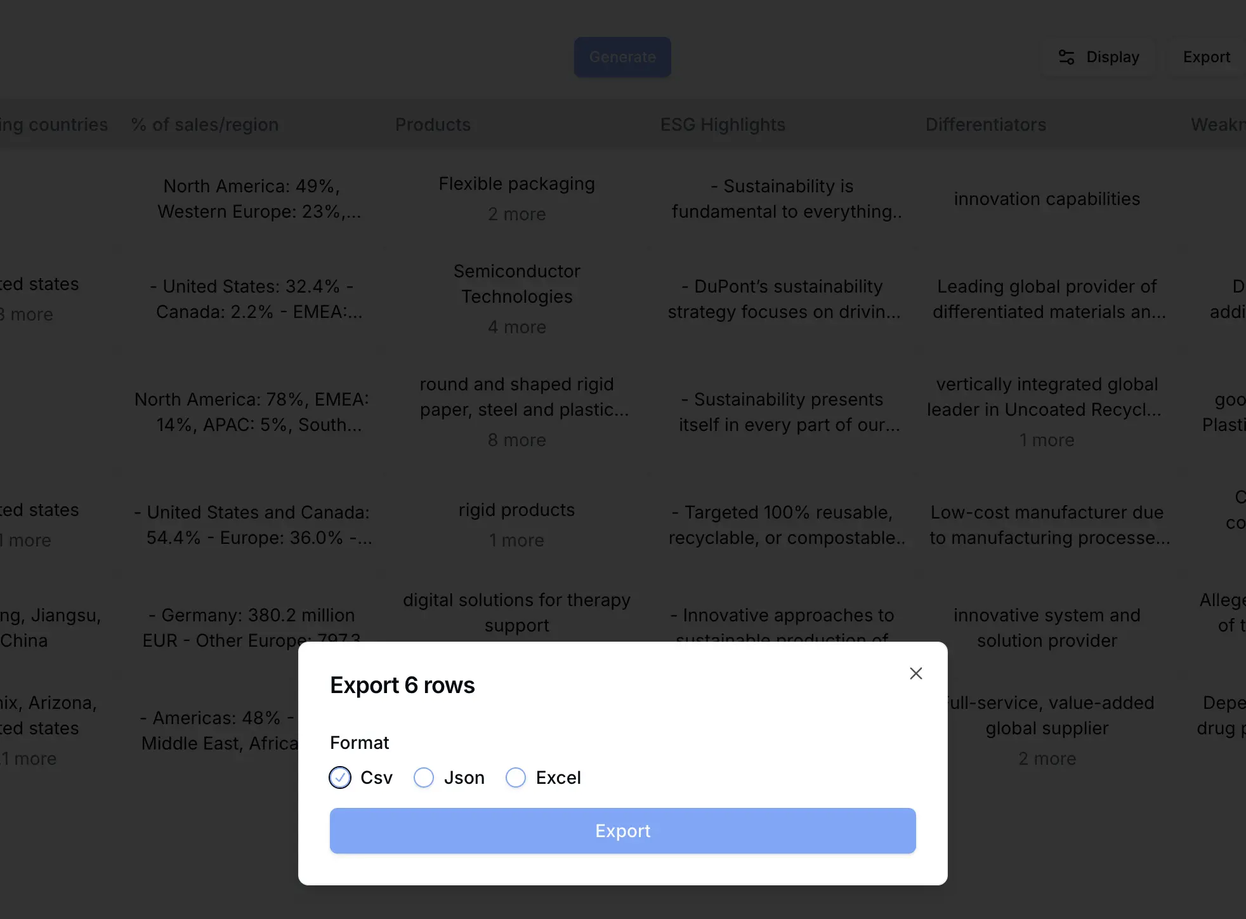Close the Export 6 rows dialog
This screenshot has width=1246, height=919.
tap(915, 673)
